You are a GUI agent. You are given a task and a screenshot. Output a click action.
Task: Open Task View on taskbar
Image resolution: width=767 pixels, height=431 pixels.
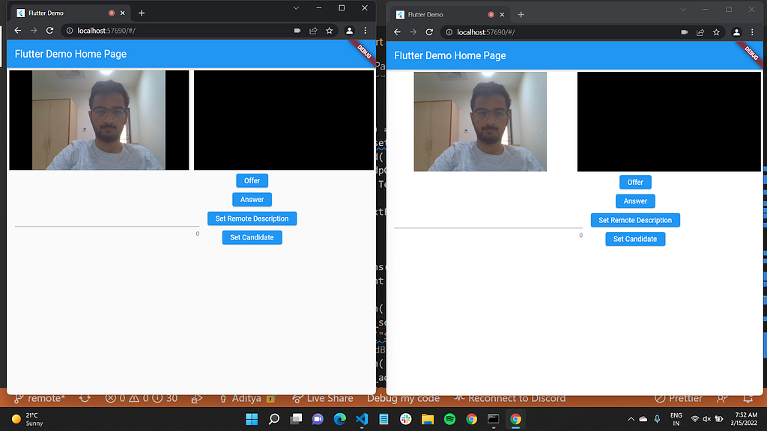[296, 419]
